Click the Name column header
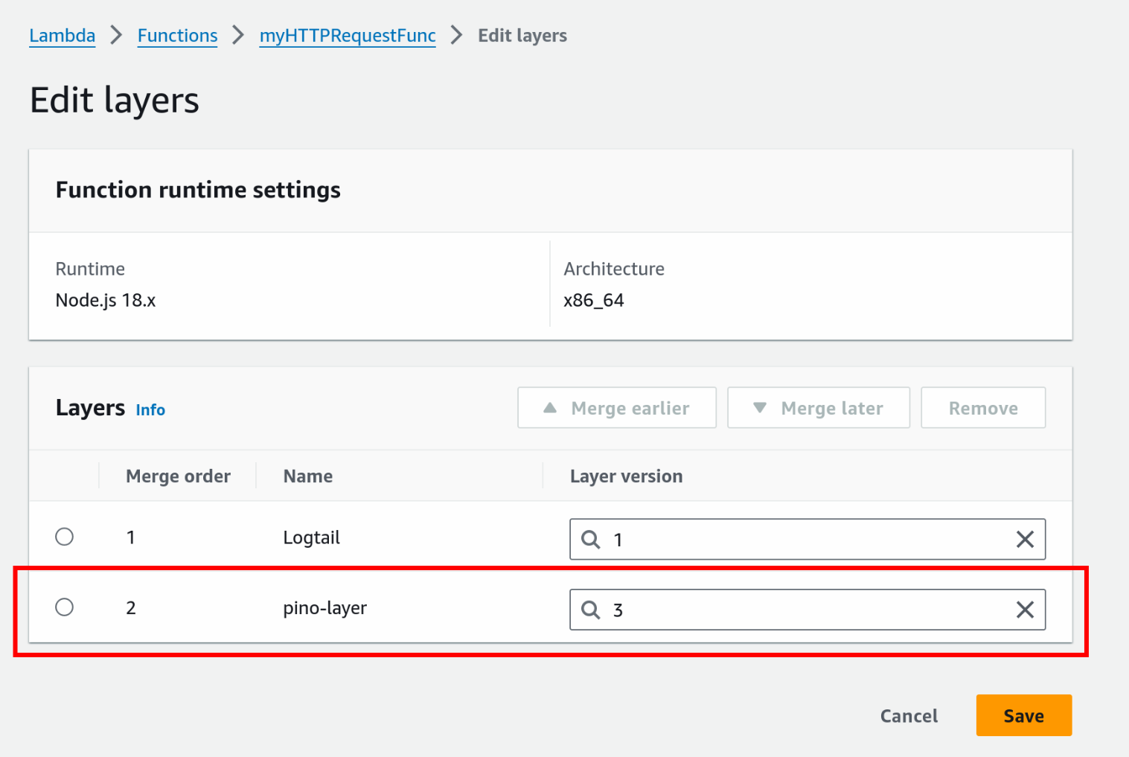Screen dimensions: 1129x757 click(308, 476)
